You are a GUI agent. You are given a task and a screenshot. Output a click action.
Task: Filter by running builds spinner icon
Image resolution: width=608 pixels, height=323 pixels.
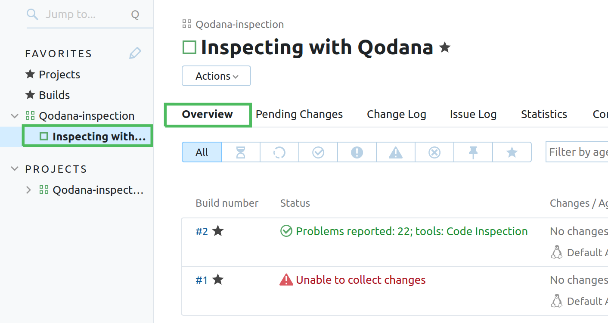pyautogui.click(x=279, y=152)
